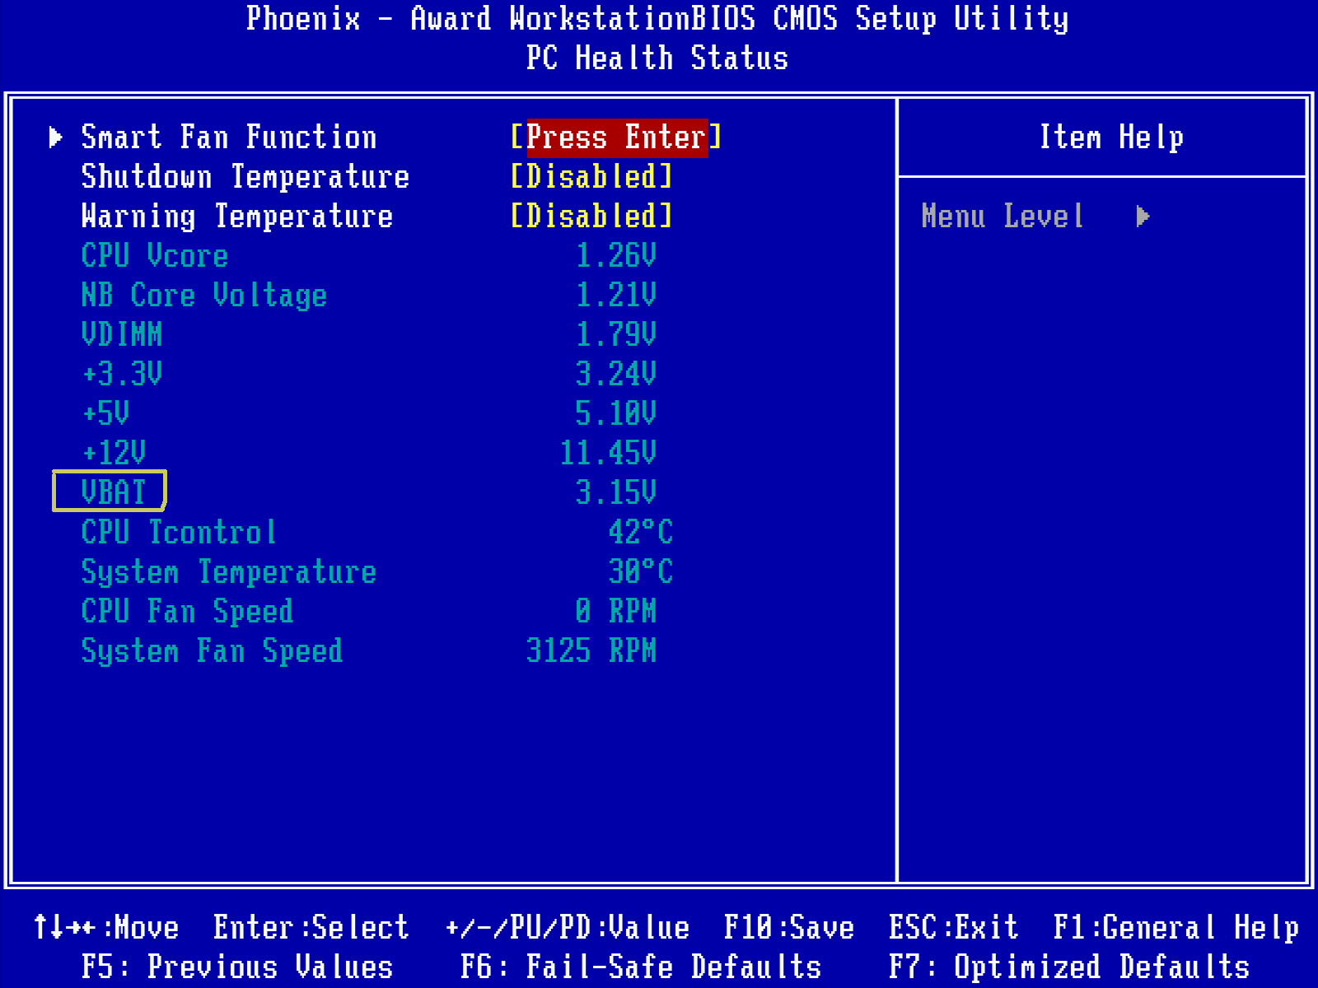1318x988 pixels.
Task: Click the +12V rail label
Action: point(114,453)
